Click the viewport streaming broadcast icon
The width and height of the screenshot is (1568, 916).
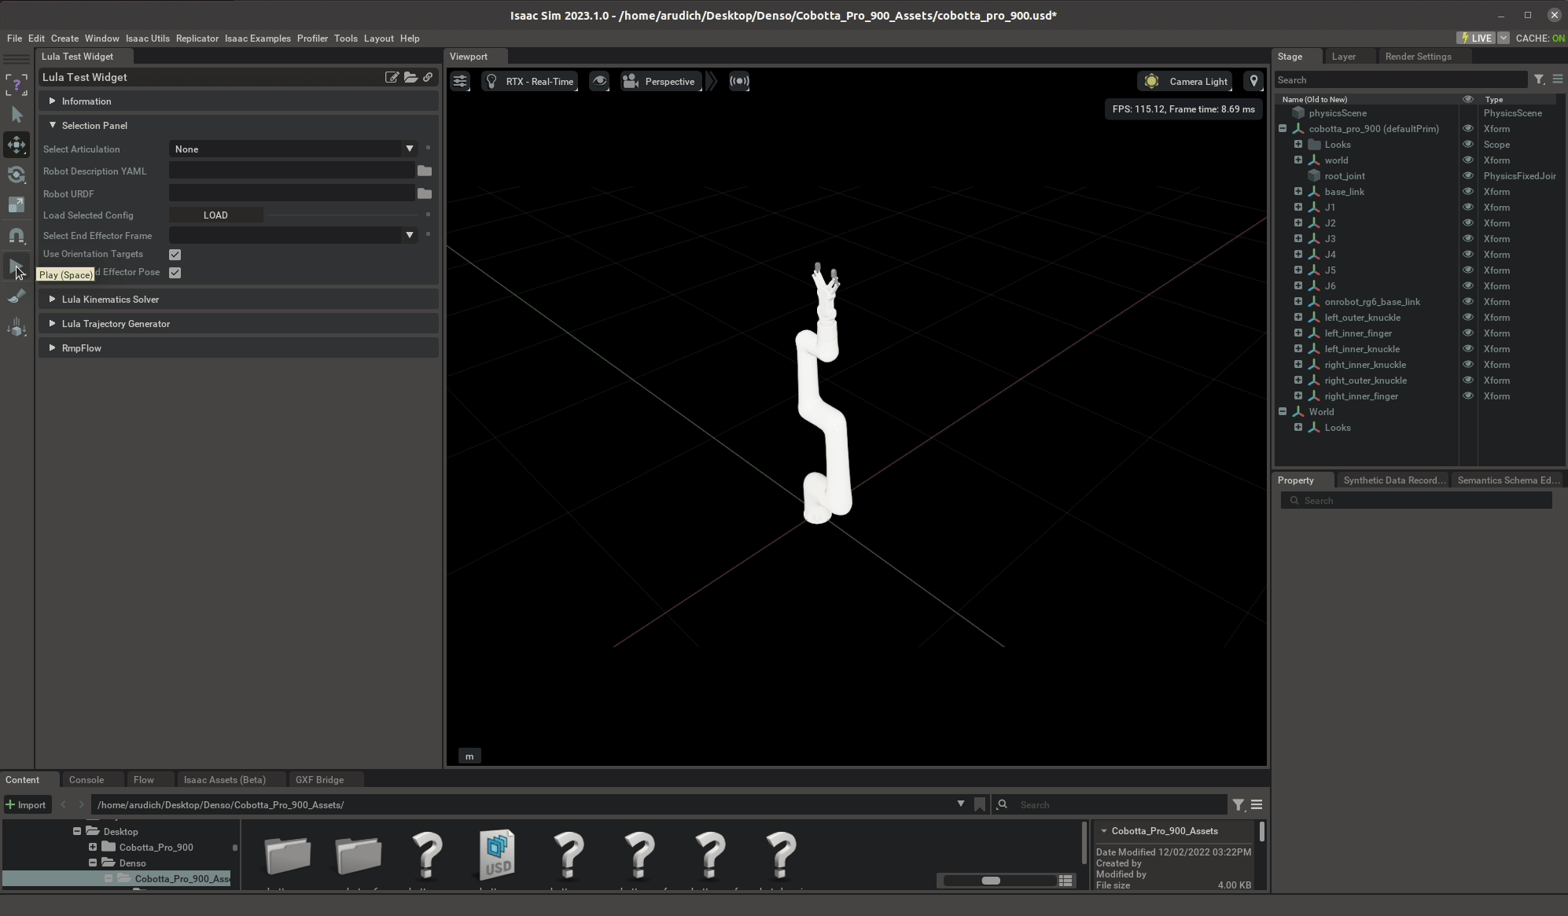coord(739,81)
